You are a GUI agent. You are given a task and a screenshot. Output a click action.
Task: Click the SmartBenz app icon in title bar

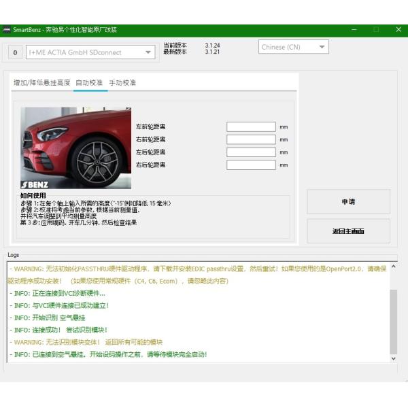click(7, 30)
